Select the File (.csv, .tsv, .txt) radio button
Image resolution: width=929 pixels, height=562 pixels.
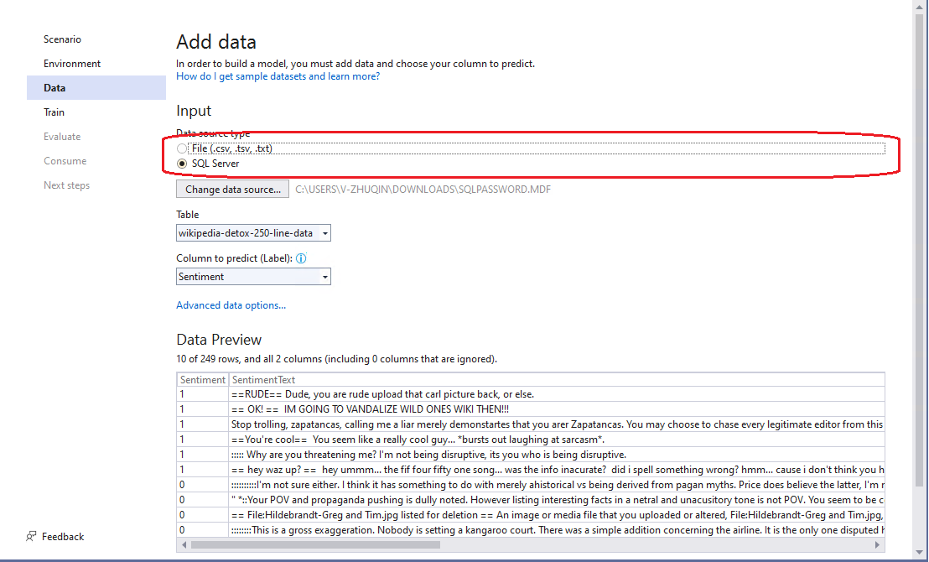(182, 148)
